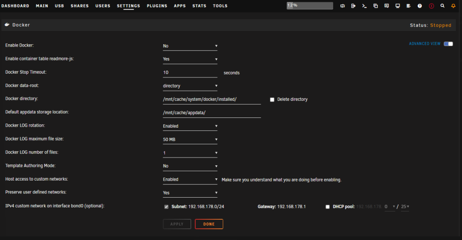Screen dimensions: 462x240
Task: Switch to the Shares tab
Action: pos(79,6)
